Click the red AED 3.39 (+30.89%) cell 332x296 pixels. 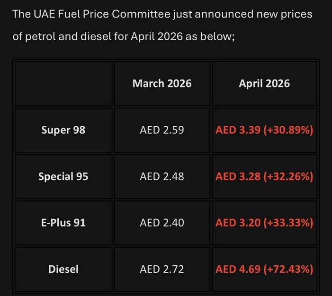264,130
